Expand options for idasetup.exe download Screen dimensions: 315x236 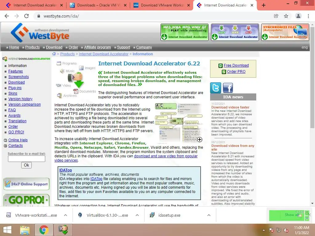(x=209, y=215)
